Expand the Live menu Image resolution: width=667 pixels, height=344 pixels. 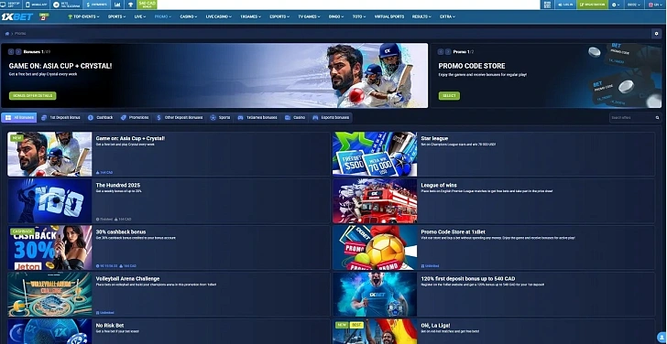click(x=140, y=16)
